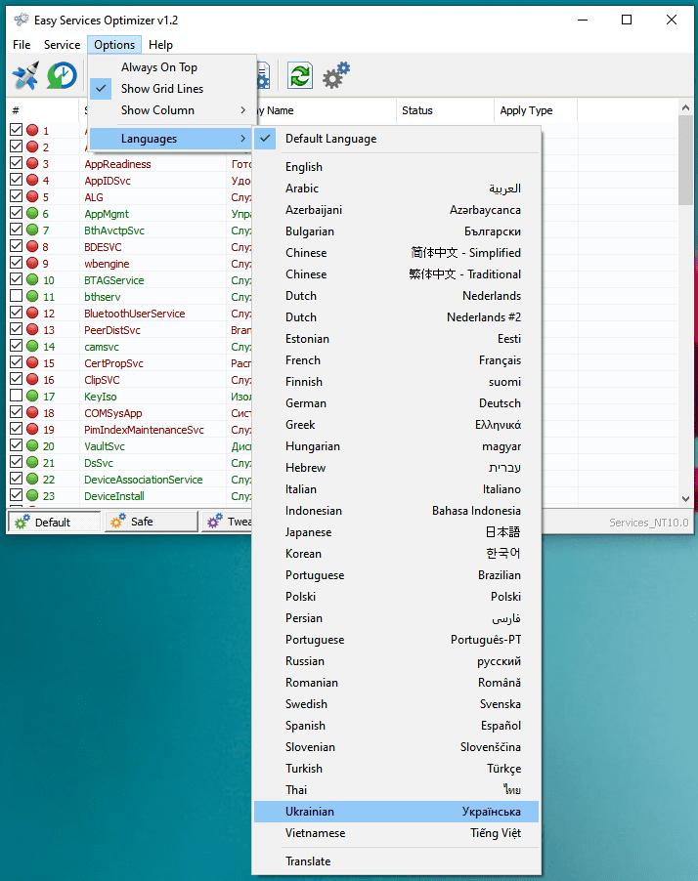Select PimIndexMaintenanceSvc service name
698x881 pixels.
(144, 430)
